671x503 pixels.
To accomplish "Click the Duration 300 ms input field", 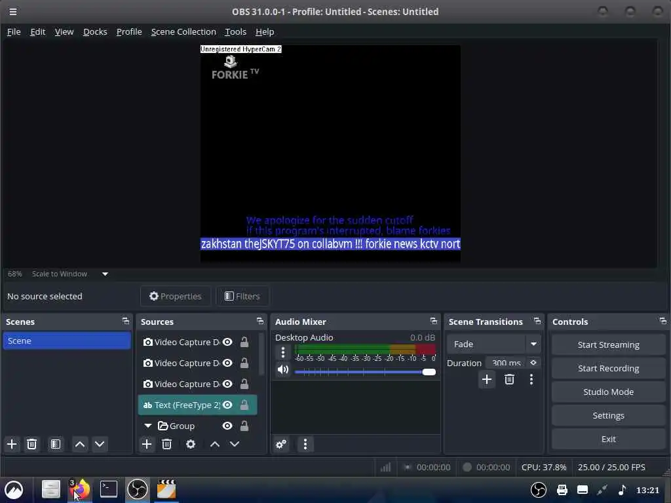I will tap(507, 363).
